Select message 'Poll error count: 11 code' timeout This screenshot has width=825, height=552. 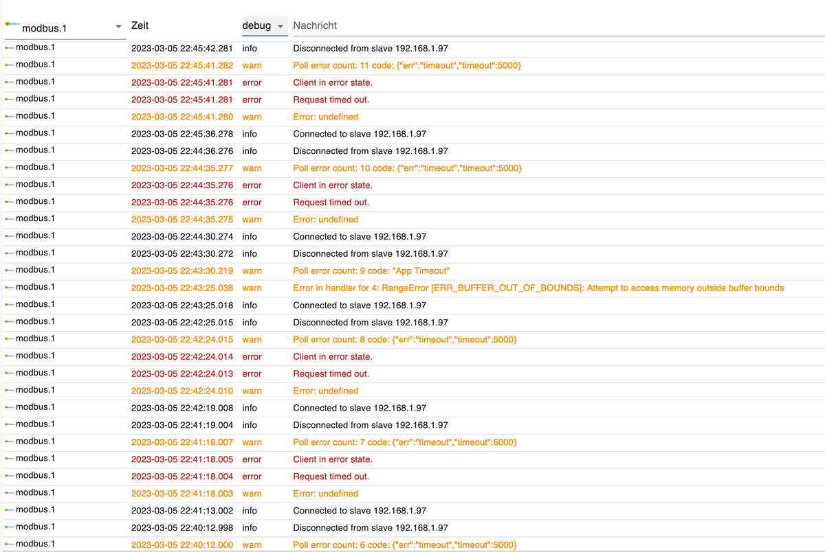tap(407, 65)
